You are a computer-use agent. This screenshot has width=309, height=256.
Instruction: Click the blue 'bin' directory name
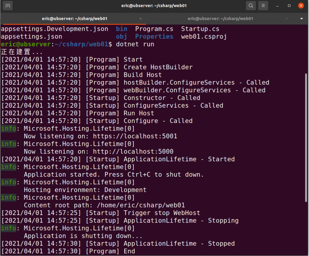coord(122,29)
